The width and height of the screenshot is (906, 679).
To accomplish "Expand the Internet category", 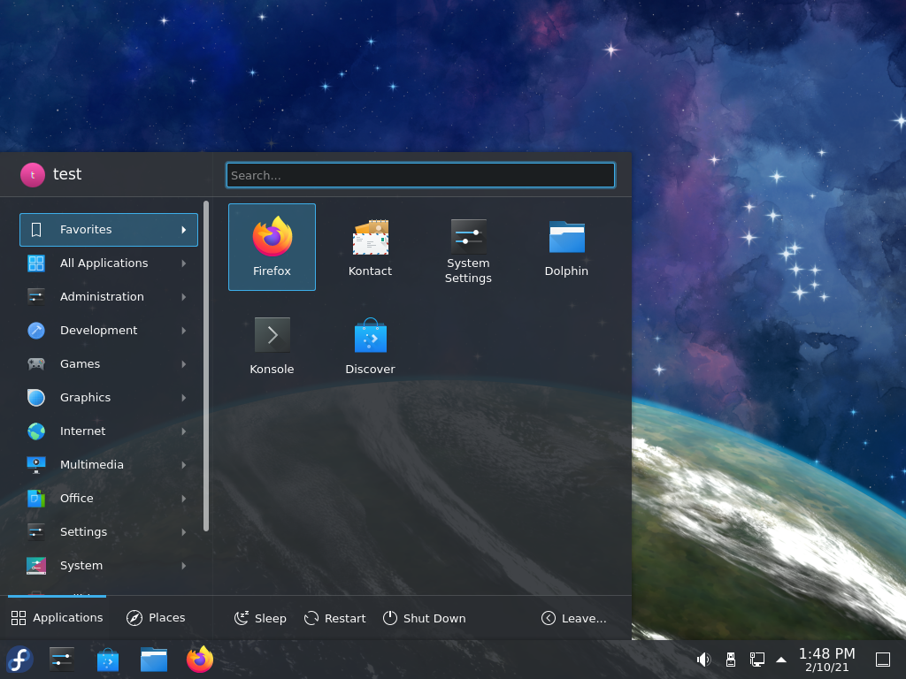I will click(109, 431).
